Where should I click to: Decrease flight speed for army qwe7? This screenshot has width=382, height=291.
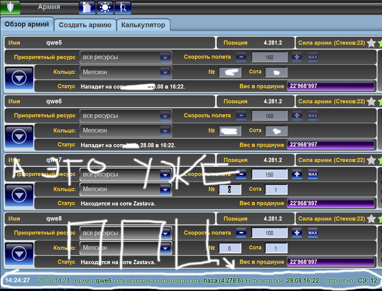[x=241, y=174]
